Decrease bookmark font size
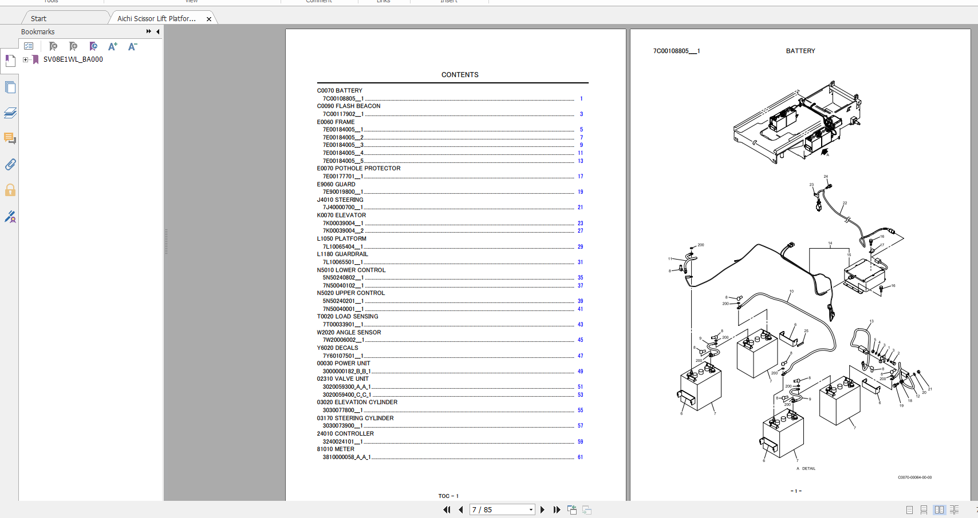 tap(132, 46)
